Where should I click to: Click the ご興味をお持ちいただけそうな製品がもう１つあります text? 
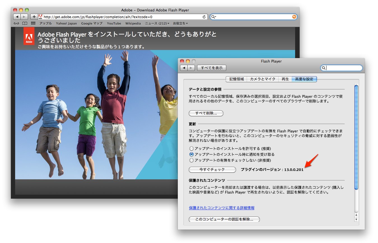pos(91,47)
